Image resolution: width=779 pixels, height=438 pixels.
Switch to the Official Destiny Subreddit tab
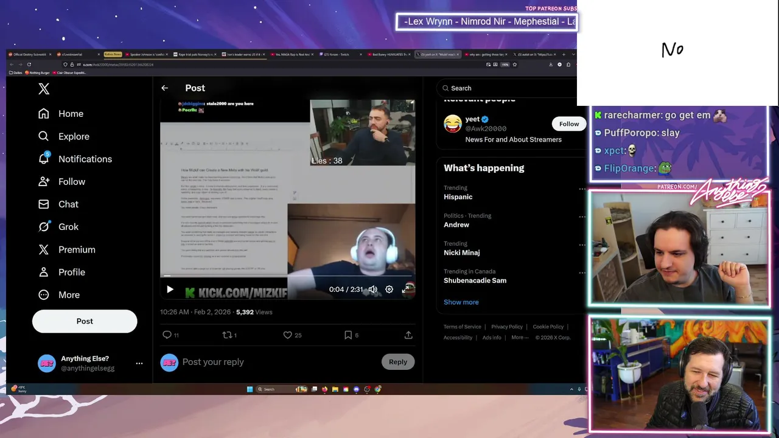29,55
